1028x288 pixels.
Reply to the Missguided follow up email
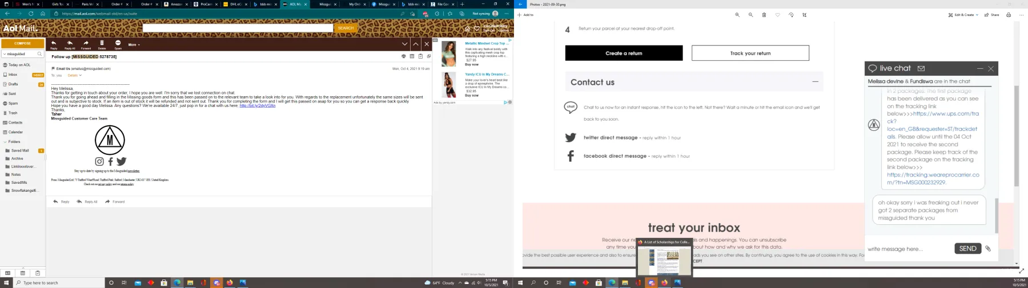coord(54,44)
